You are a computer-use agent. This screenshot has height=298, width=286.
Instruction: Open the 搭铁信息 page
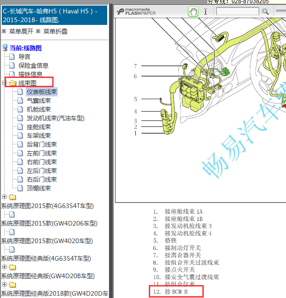30,74
